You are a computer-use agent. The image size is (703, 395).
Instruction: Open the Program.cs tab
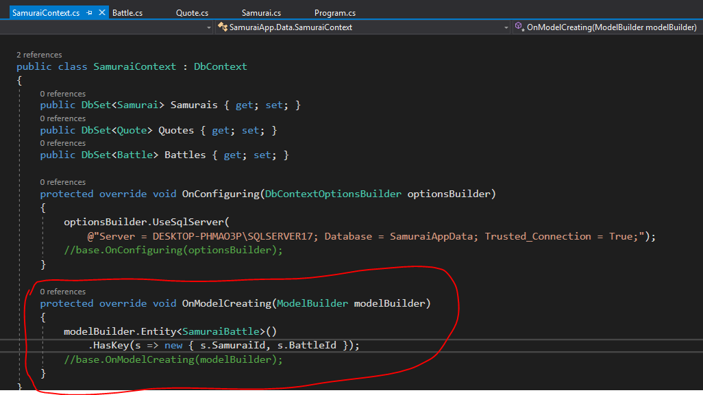[x=335, y=12]
